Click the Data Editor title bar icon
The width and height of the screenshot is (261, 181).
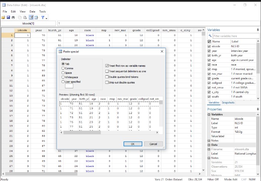4,5
